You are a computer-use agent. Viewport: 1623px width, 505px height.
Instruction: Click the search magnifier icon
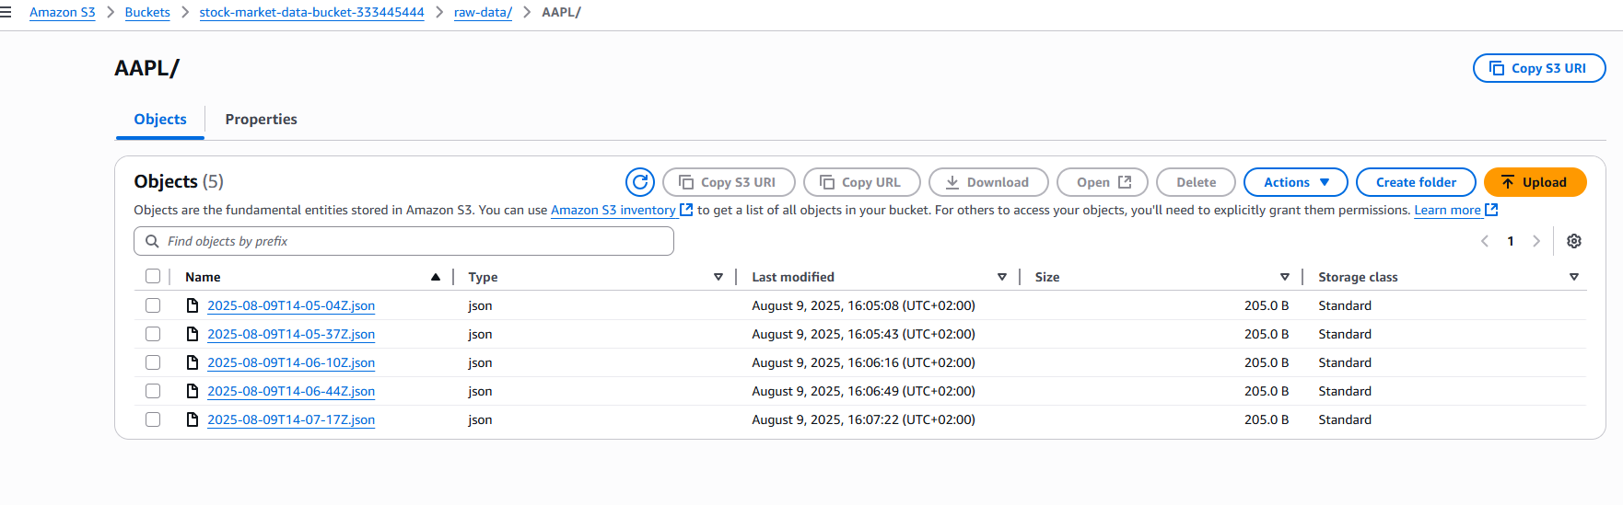coord(153,241)
